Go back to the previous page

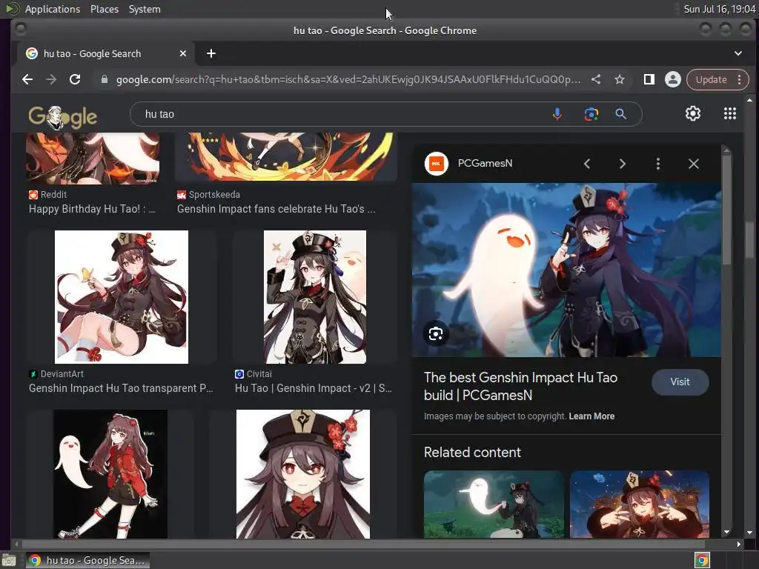[x=27, y=79]
